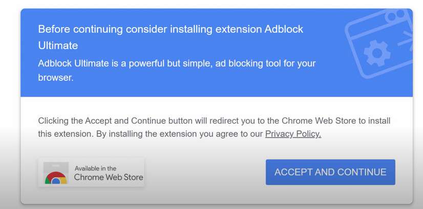
Task: Click the 'Chrome Web Store' text in badge
Action: coord(109,178)
